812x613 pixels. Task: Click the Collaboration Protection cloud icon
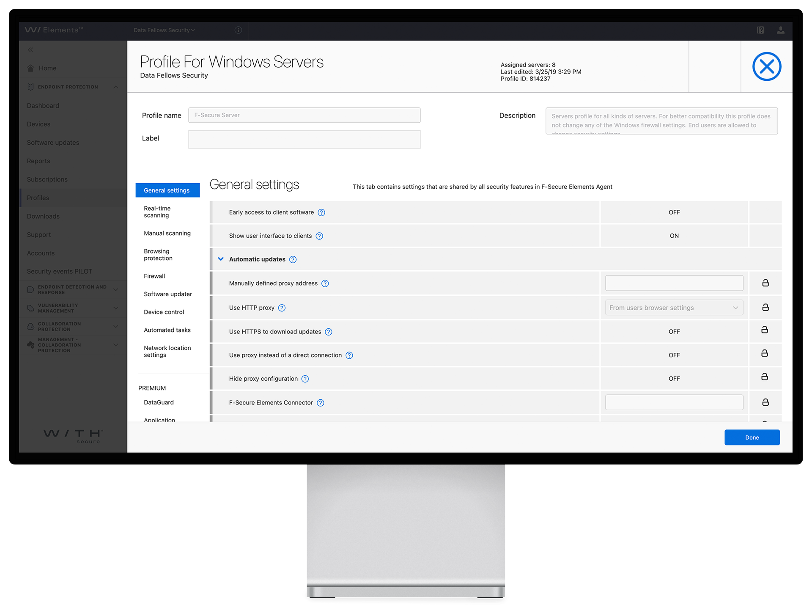click(x=30, y=327)
